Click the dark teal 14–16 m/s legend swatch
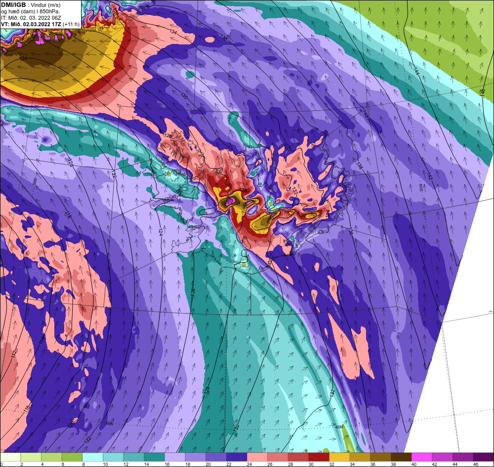 [x=154, y=457]
